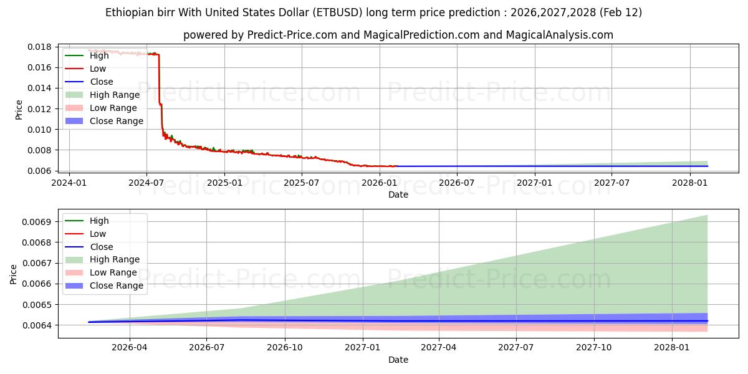Click the 'powered by Predict-Price.com' subtitle

click(x=398, y=35)
